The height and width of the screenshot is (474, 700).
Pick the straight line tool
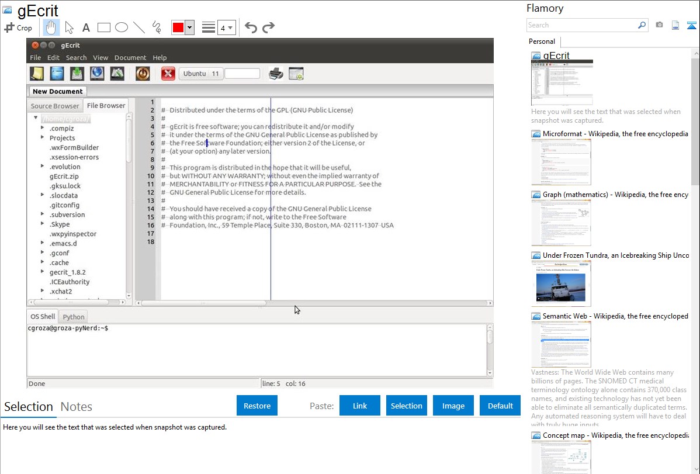pos(139,27)
